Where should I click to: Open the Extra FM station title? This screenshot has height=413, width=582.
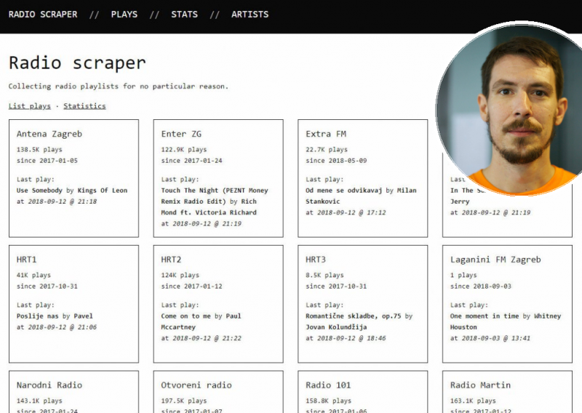(326, 134)
